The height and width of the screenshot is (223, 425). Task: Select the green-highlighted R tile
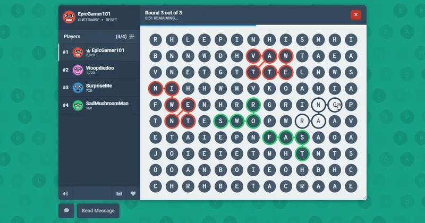click(x=253, y=105)
